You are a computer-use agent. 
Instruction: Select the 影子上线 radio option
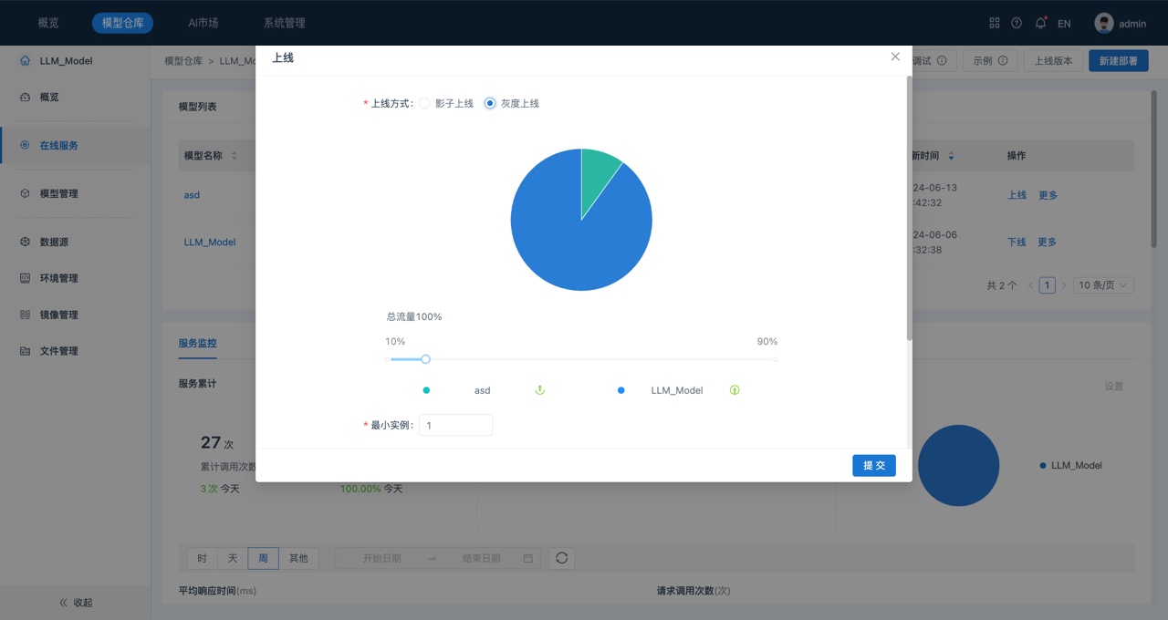tap(424, 104)
